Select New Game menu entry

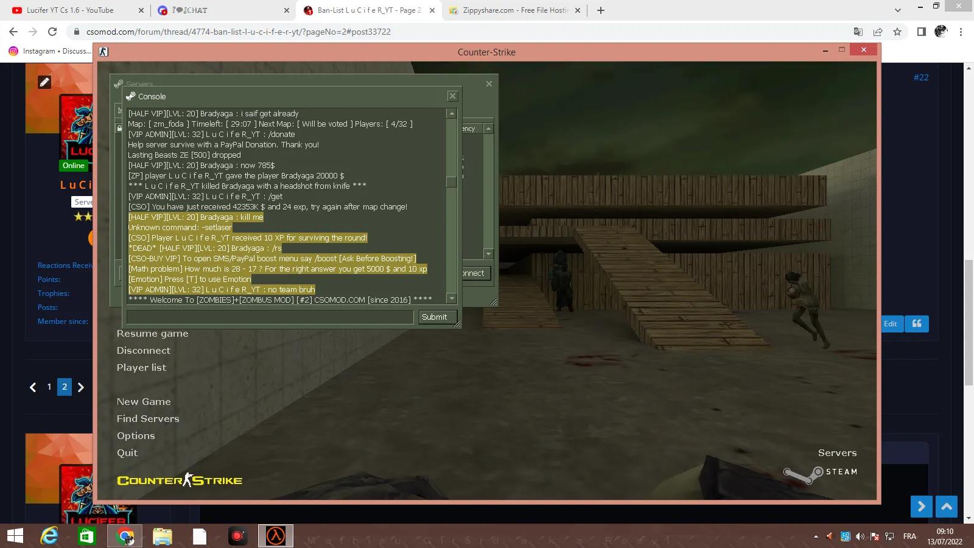click(144, 402)
